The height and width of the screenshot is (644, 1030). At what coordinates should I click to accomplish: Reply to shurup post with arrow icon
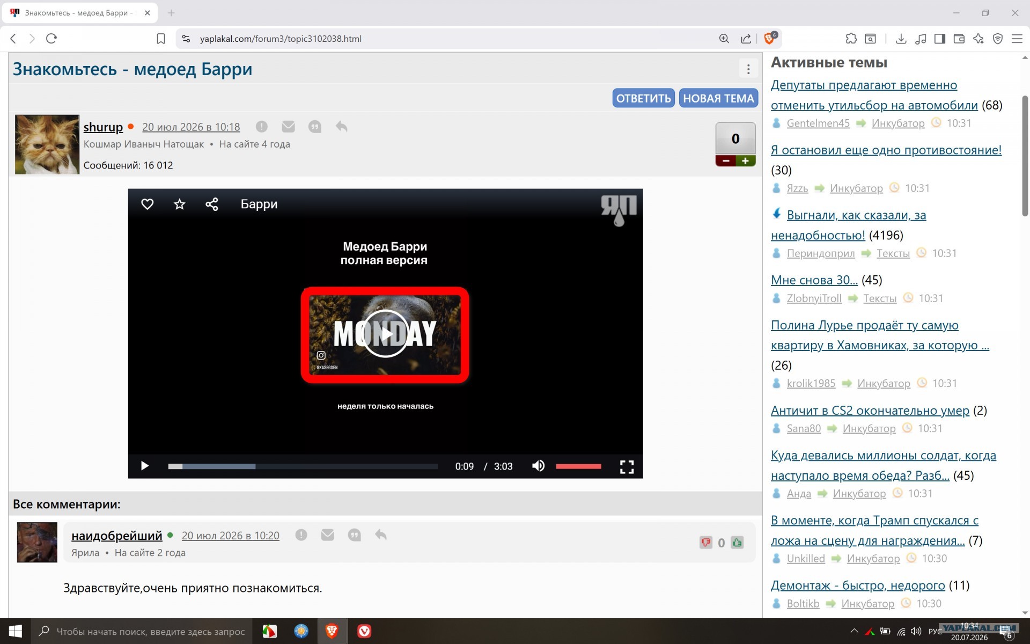(x=341, y=127)
